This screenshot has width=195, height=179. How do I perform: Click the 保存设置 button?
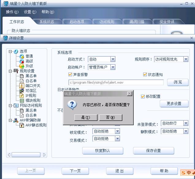coord(154,151)
